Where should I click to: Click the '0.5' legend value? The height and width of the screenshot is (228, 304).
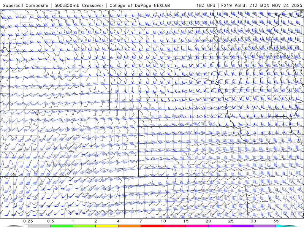pyautogui.click(x=51, y=221)
